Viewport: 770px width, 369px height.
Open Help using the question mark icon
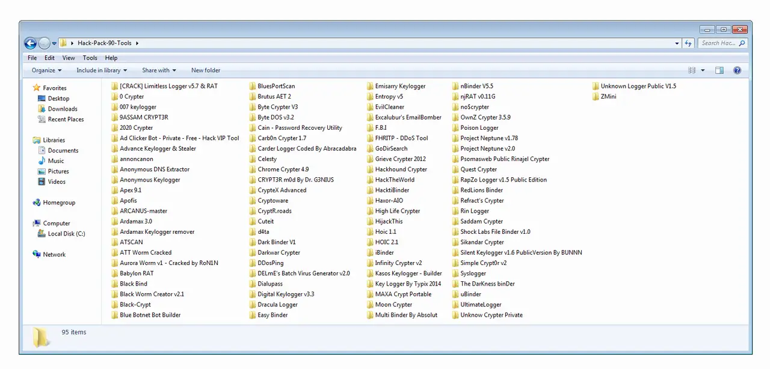737,70
